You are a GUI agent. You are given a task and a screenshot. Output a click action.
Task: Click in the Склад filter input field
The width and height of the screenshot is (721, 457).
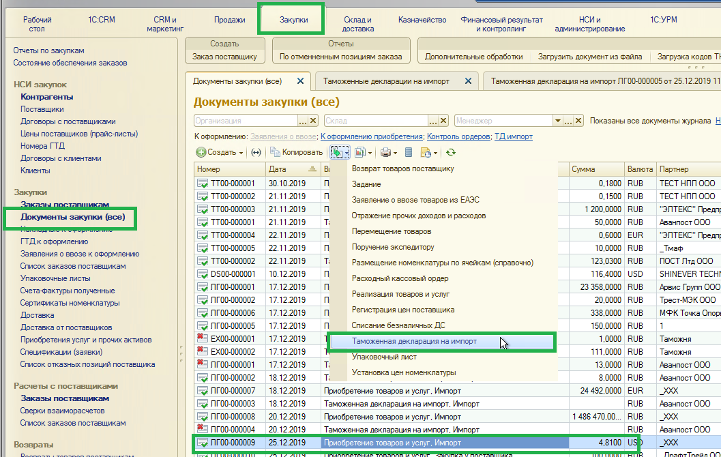point(375,121)
